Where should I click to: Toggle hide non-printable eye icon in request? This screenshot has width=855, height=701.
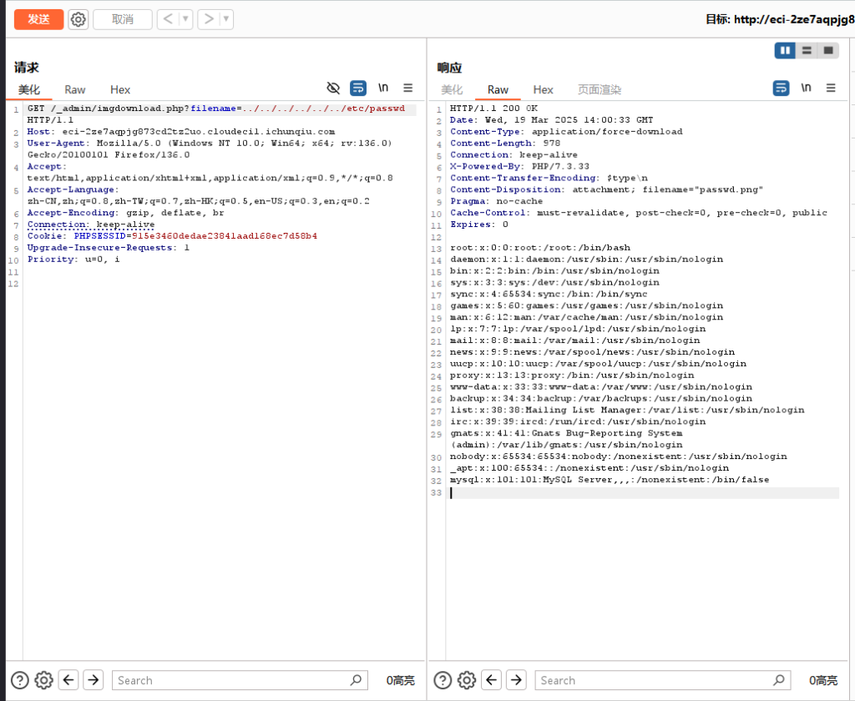[x=333, y=88]
